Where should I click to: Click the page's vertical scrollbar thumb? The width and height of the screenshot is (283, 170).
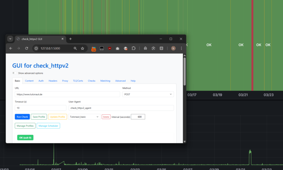[184, 71]
